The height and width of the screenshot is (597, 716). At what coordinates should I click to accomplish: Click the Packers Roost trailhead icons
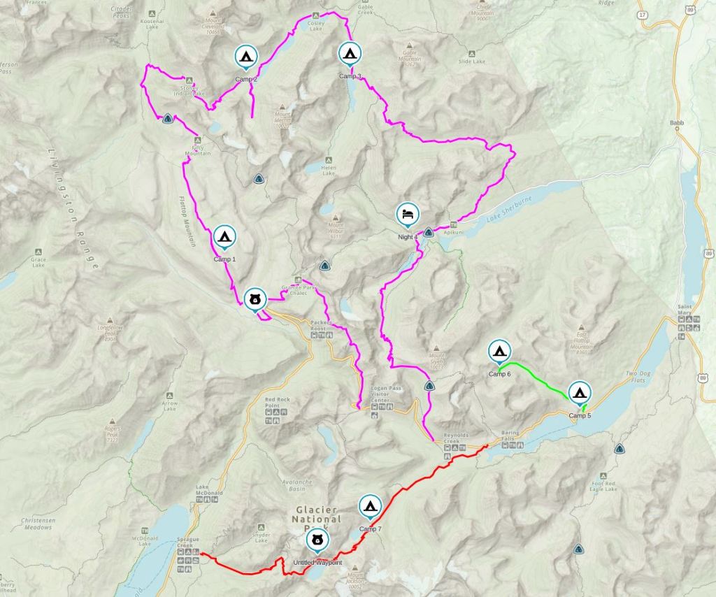pos(322,335)
